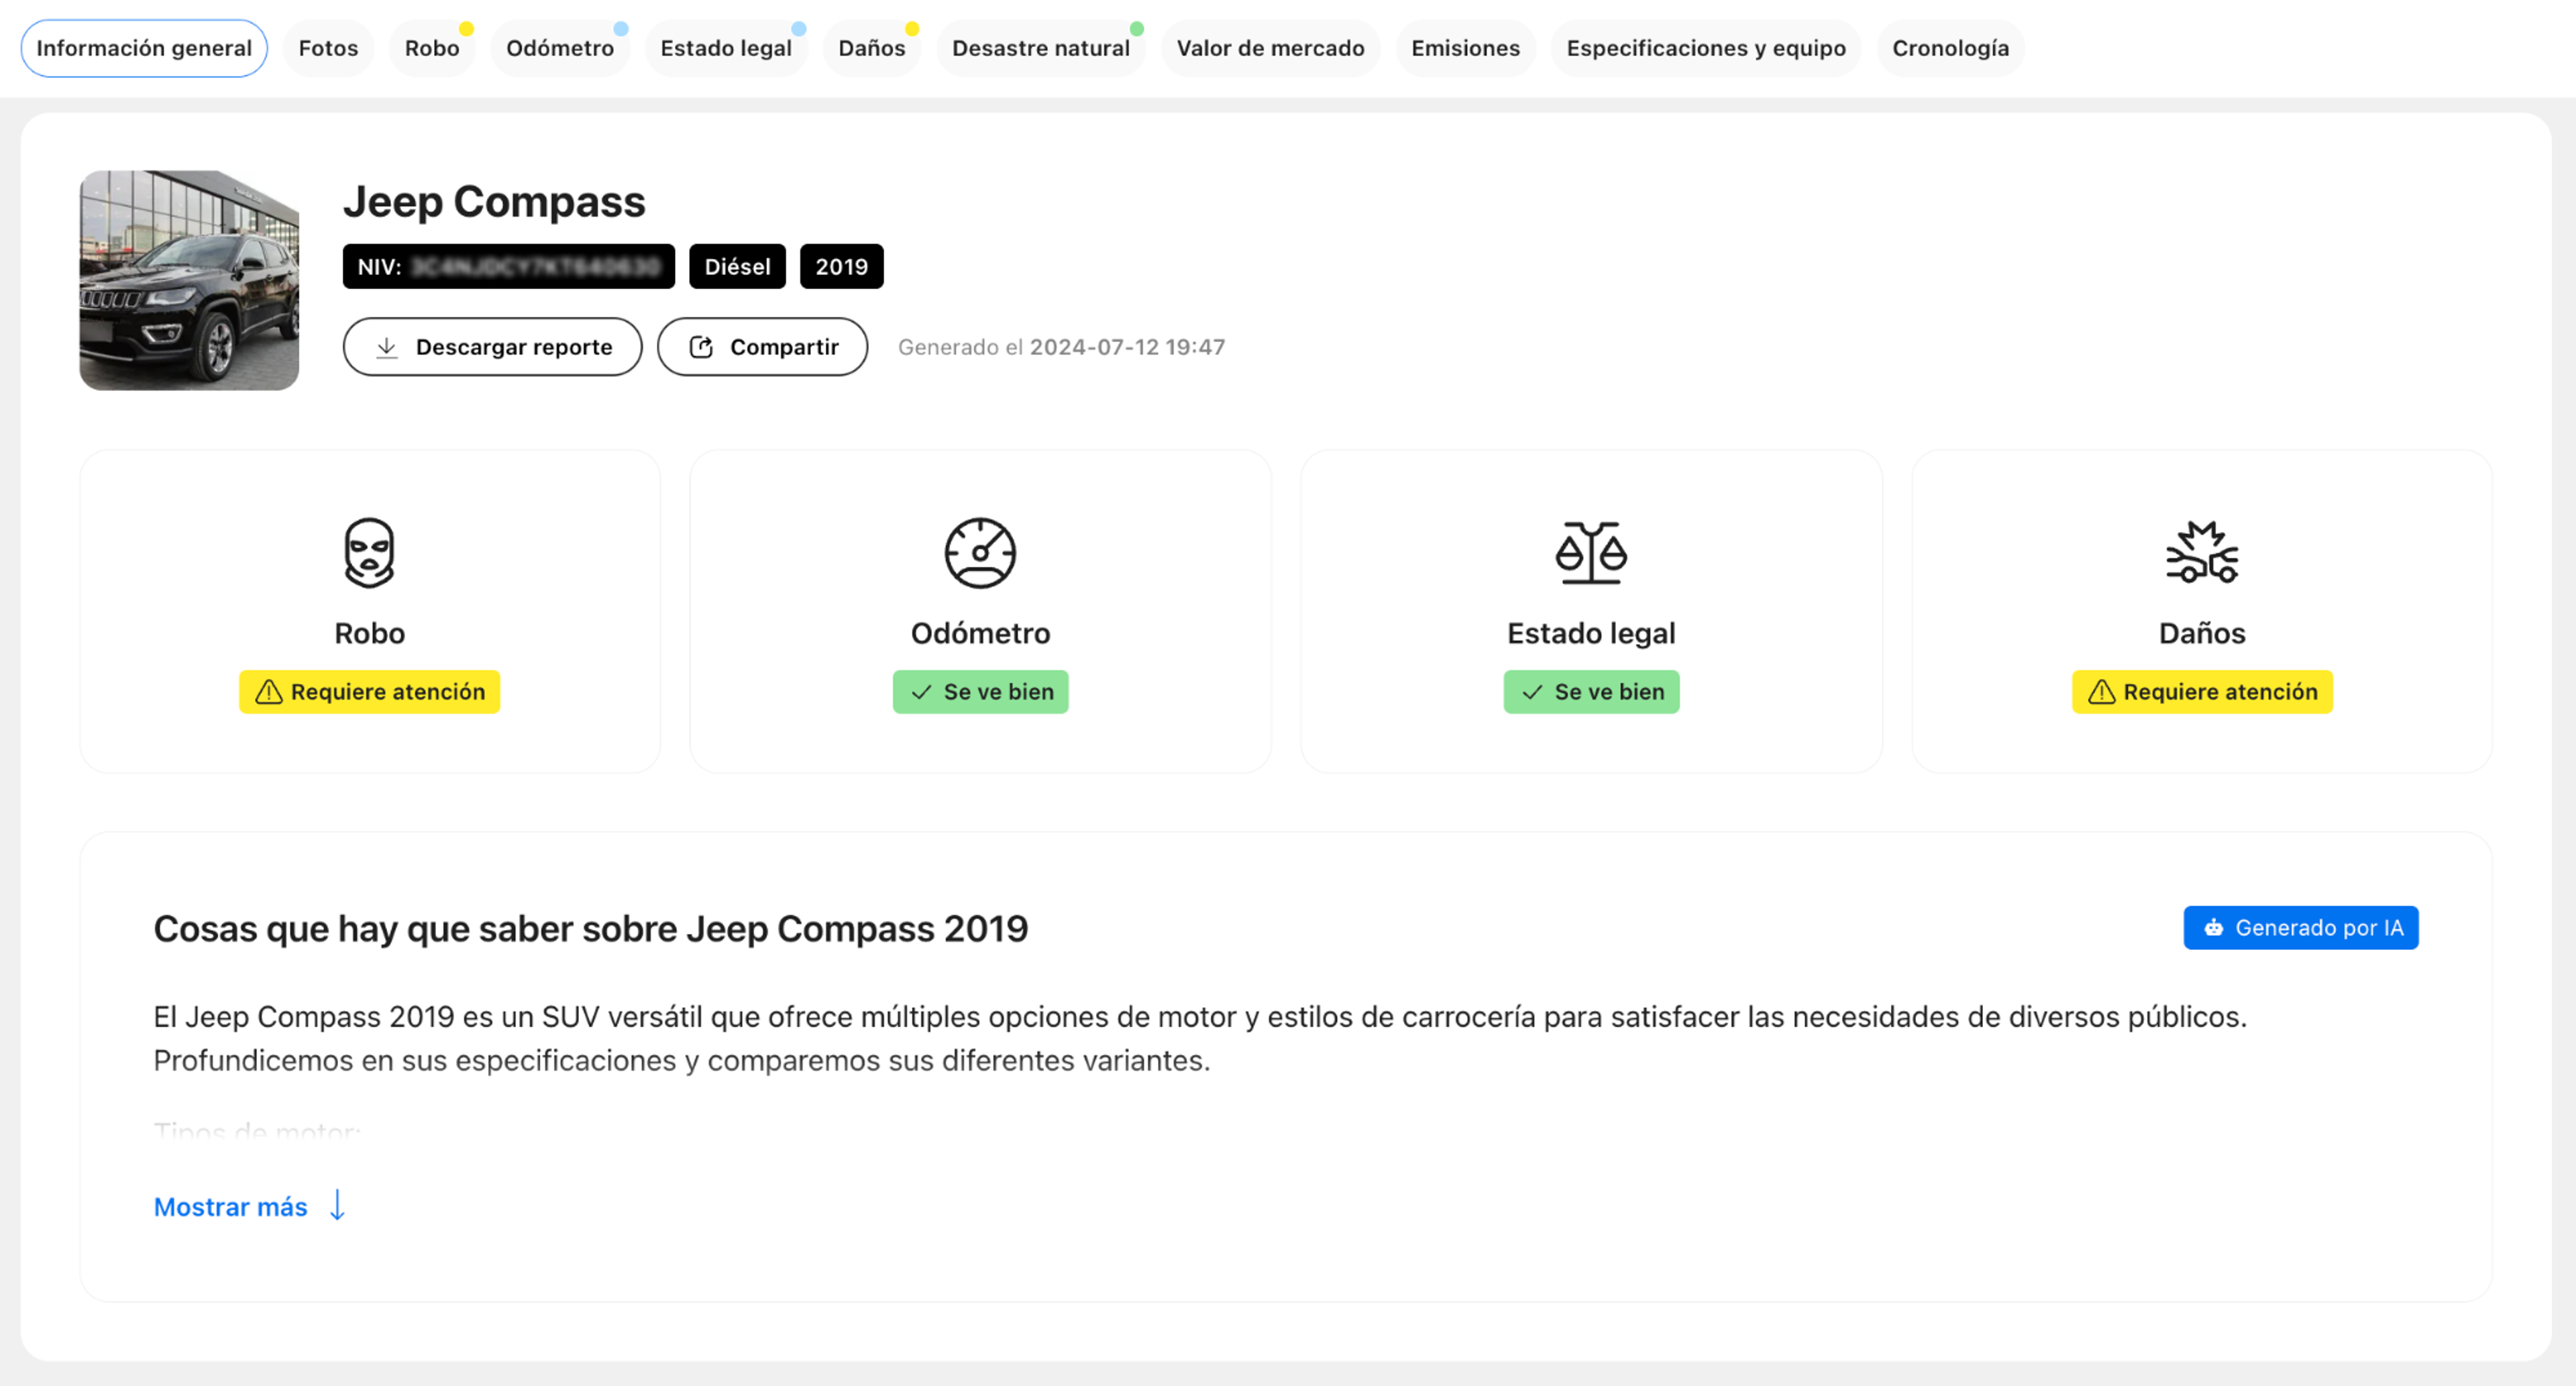Click heading Cosas que hay que saber
2576x1386 pixels.
(x=590, y=929)
